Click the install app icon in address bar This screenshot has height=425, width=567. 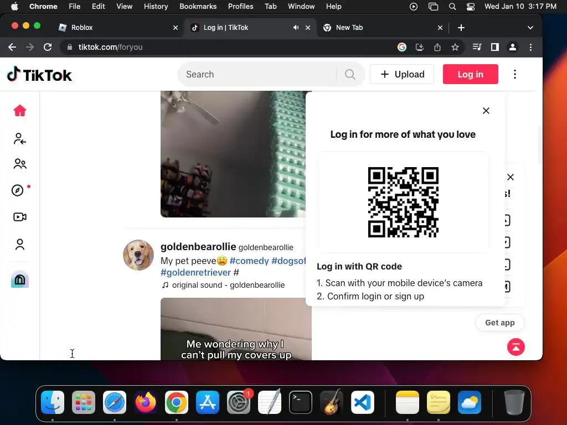pyautogui.click(x=420, y=47)
